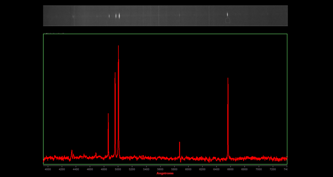
Task: Select the faint spot at far left of spectrum strip
Action: (x=73, y=16)
